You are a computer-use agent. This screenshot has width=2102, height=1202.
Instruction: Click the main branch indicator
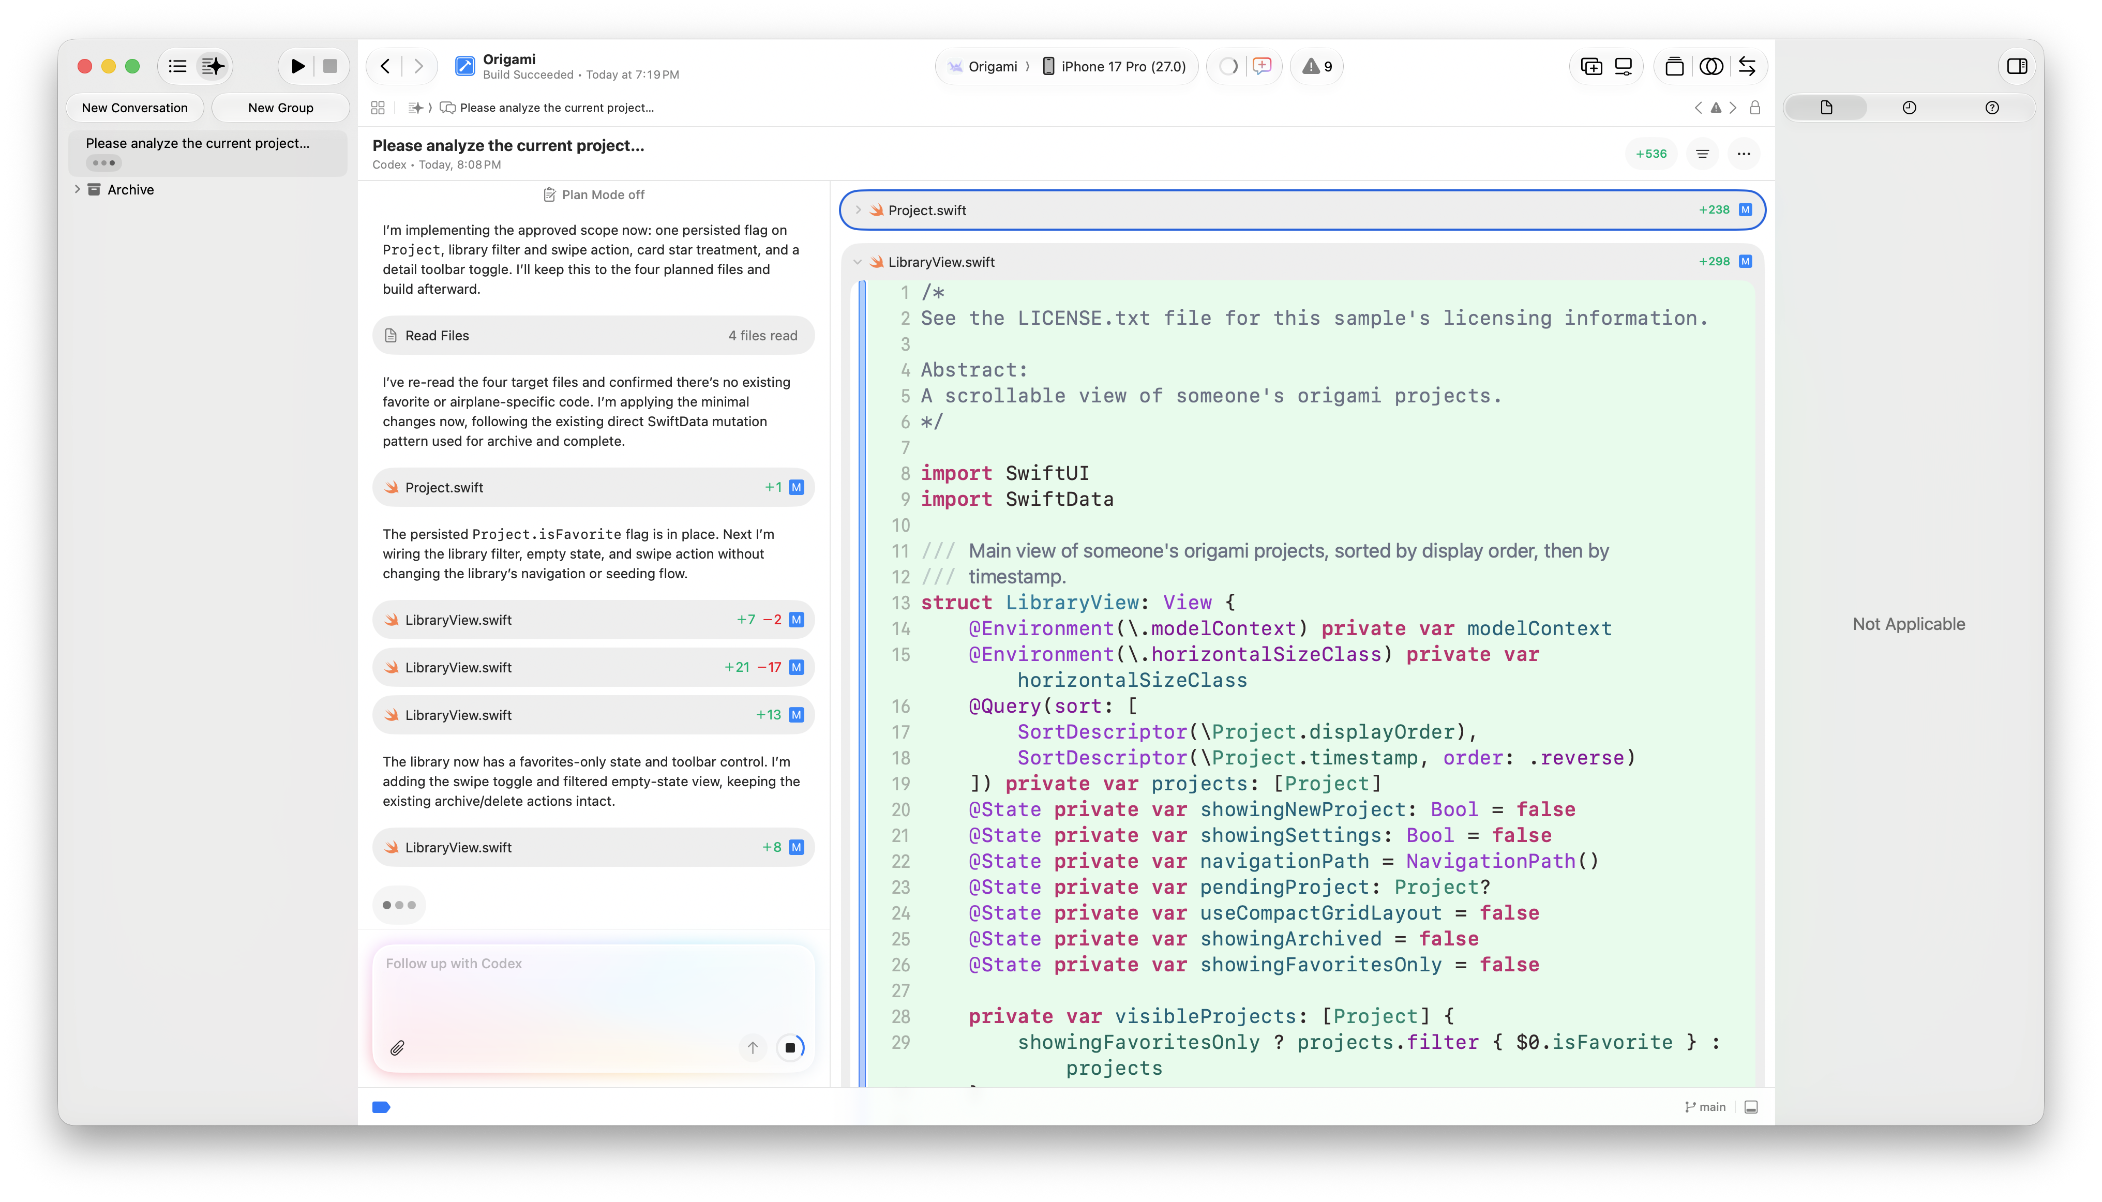(1705, 1107)
